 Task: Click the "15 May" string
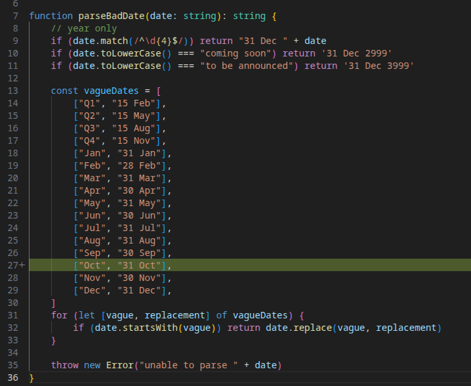coord(134,116)
